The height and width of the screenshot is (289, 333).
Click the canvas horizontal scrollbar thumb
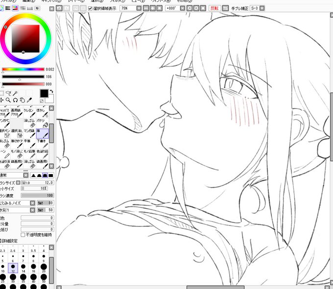[x=215, y=288]
